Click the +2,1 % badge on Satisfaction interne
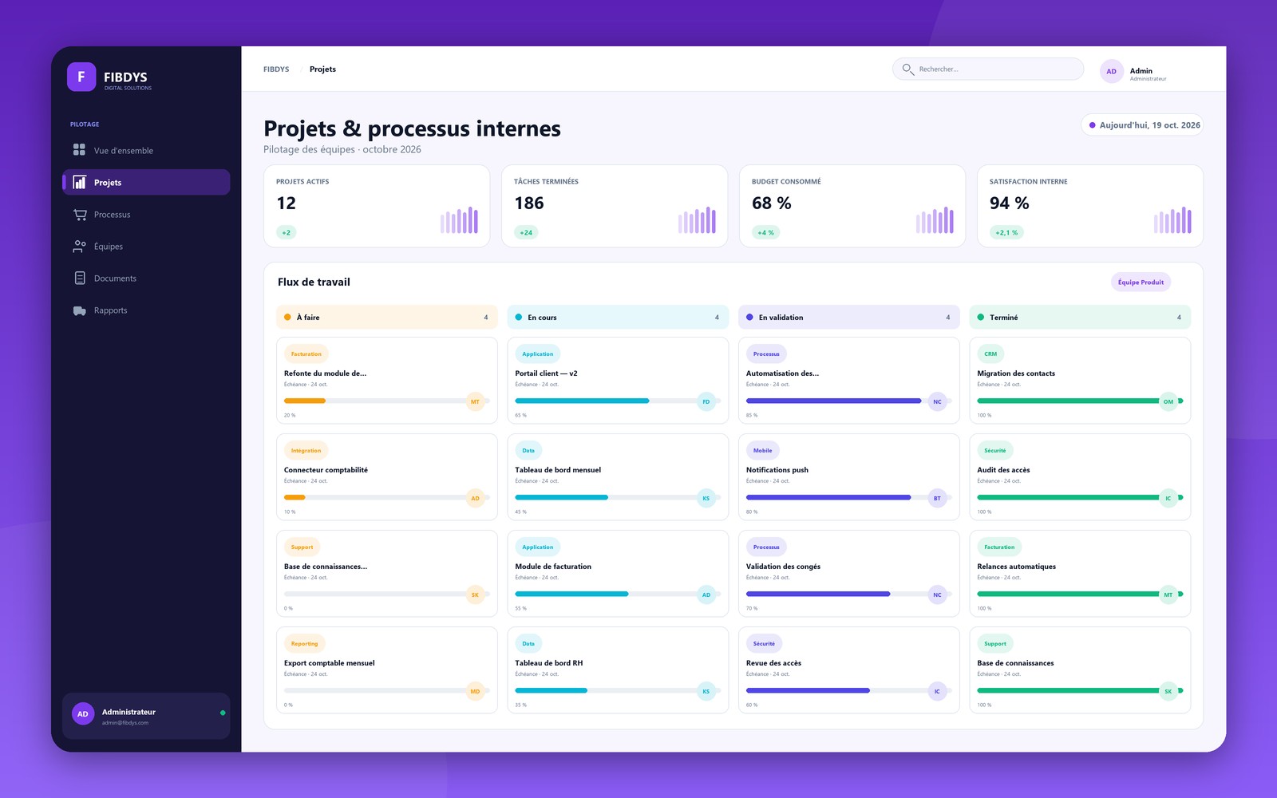 pos(1006,232)
